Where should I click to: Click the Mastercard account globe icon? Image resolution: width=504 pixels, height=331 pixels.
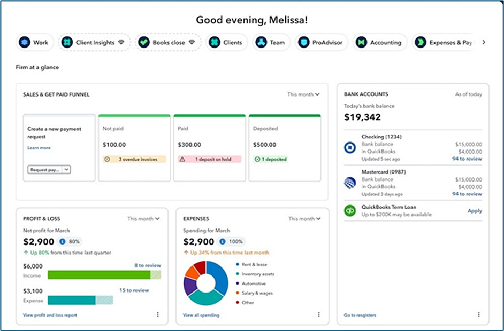(x=350, y=183)
